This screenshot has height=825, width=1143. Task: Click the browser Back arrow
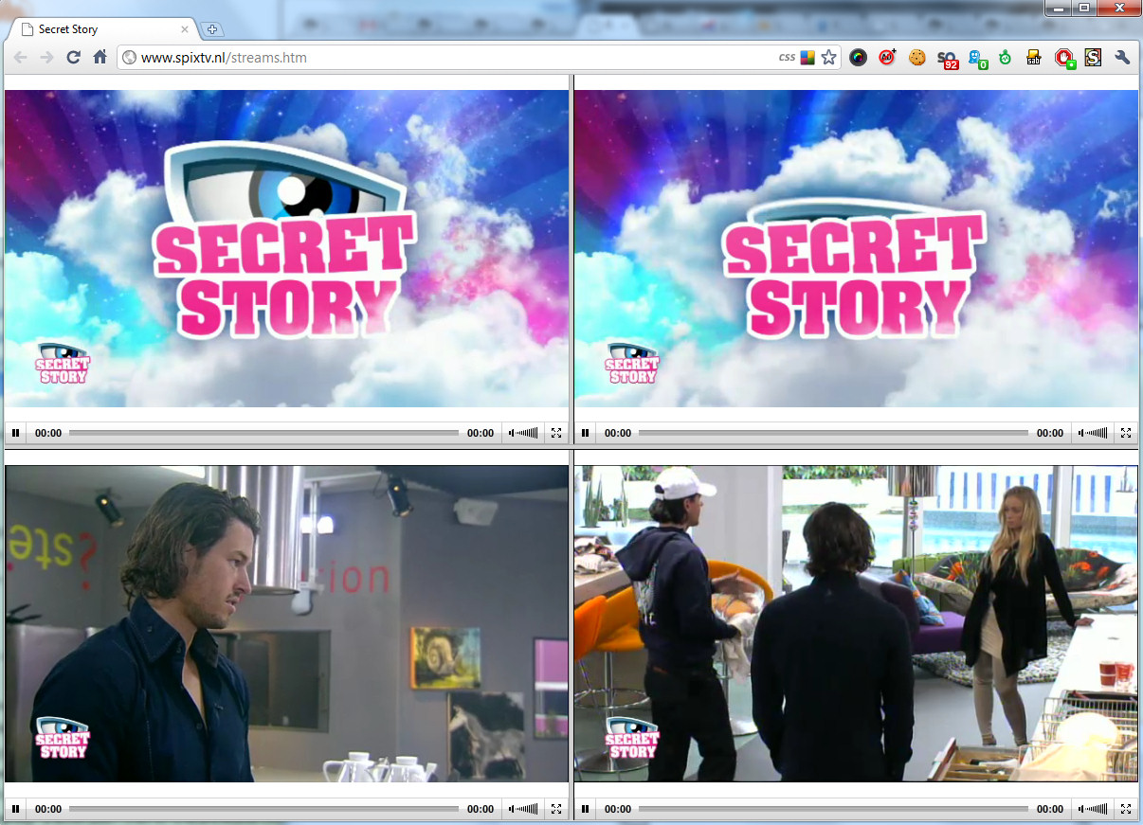click(20, 58)
